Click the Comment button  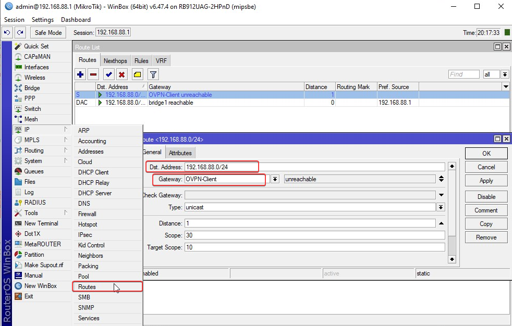(486, 210)
